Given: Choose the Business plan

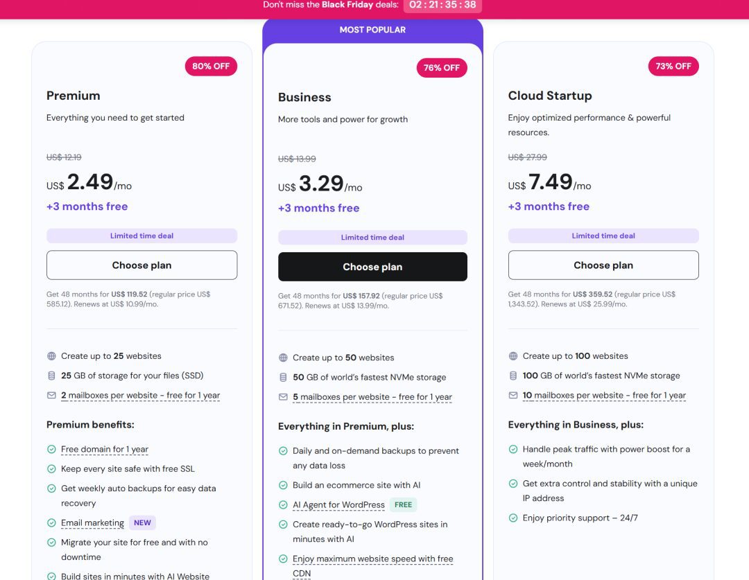Looking at the screenshot, I should (372, 267).
